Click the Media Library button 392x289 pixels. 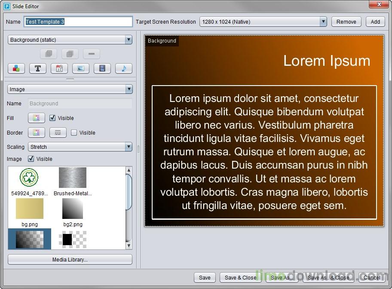click(x=70, y=259)
